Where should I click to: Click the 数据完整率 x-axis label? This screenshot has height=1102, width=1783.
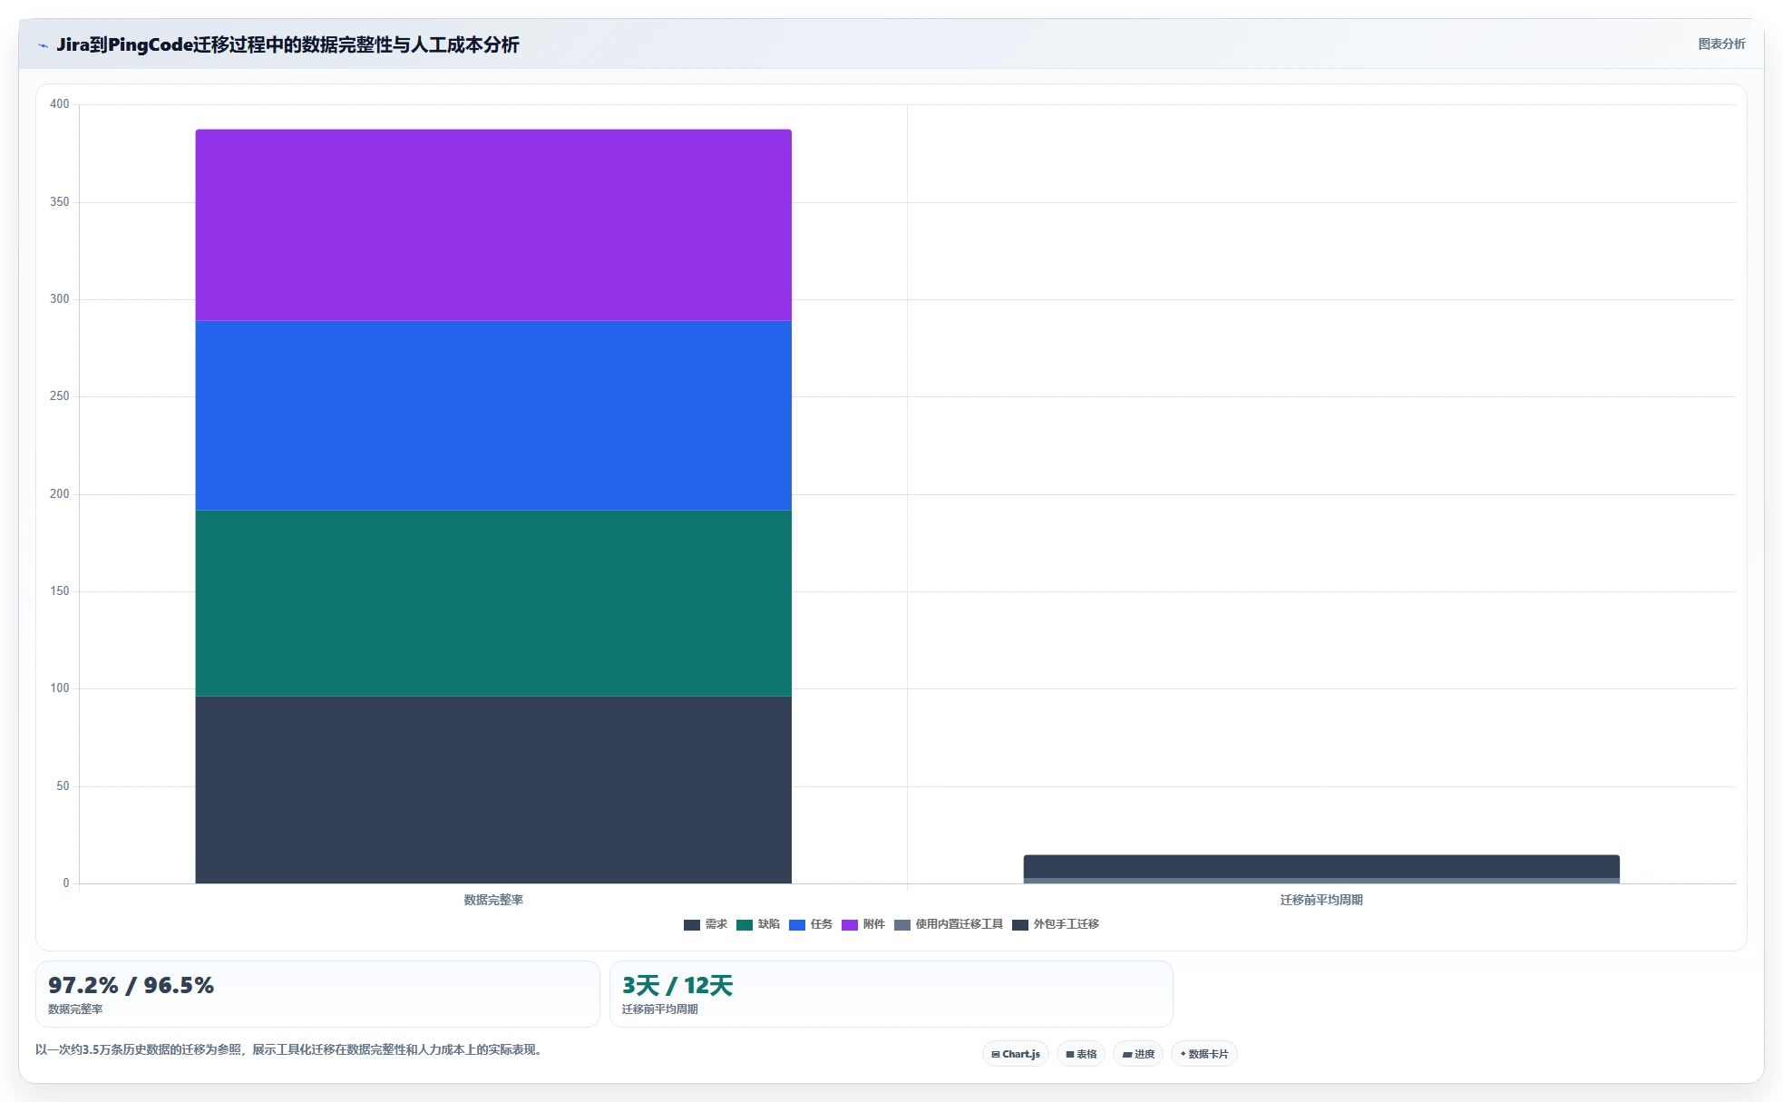pos(493,900)
